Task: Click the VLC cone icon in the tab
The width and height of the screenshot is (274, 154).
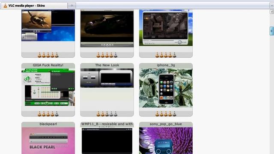Action: (x=6, y=6)
